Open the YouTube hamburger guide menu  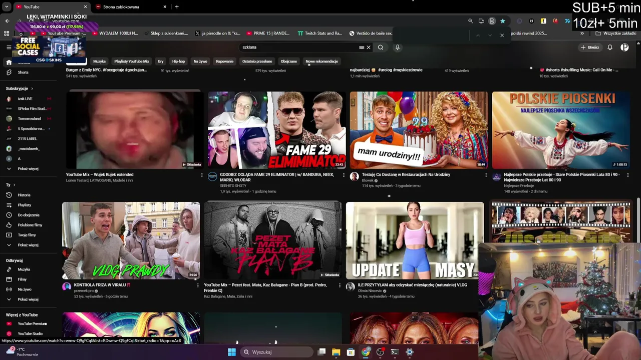[x=9, y=47]
